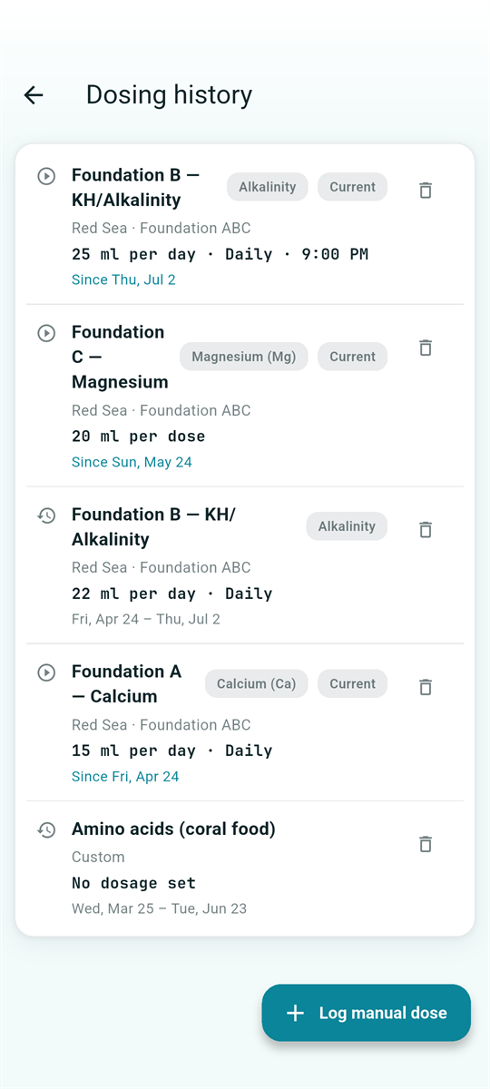Click the 'Since Thu, Jul 2' date
This screenshot has height=1089, width=490.
coord(123,280)
